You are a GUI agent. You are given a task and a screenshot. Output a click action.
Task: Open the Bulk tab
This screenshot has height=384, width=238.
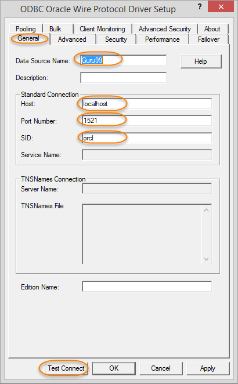[55, 29]
